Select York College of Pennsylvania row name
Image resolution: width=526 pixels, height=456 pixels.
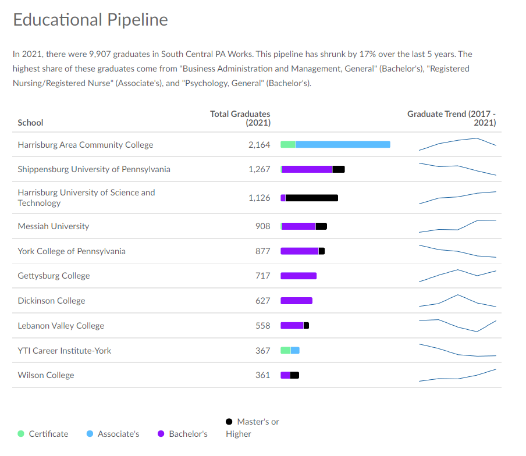72,251
